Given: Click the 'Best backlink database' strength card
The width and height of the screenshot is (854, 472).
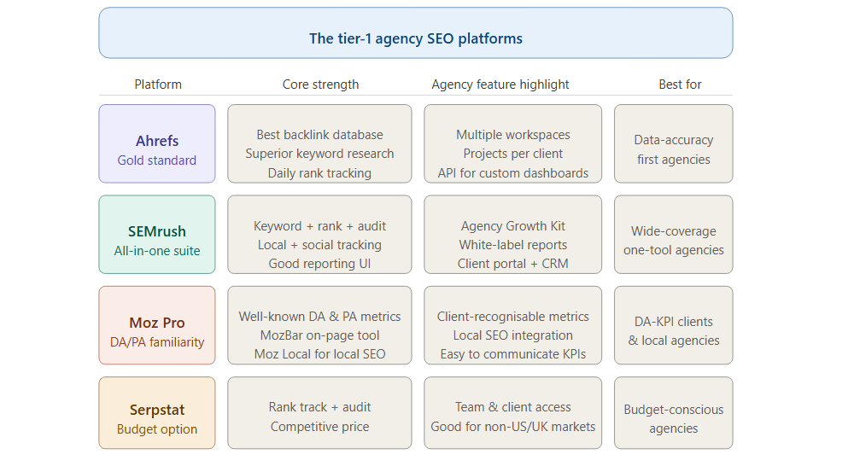Looking at the screenshot, I should click(319, 143).
